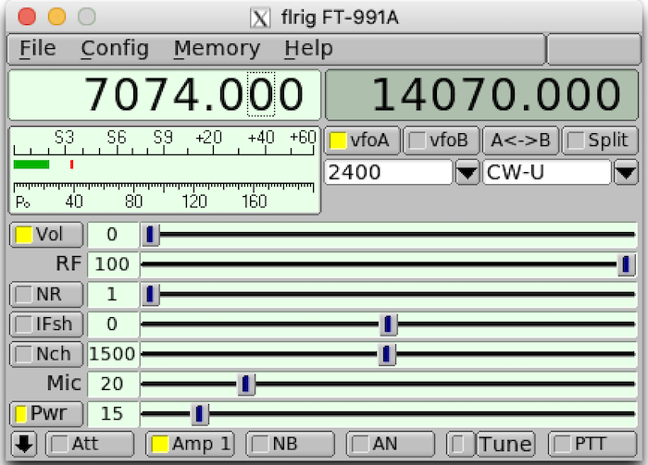
Task: Turn off Amp 1 preamp
Action: point(192,444)
